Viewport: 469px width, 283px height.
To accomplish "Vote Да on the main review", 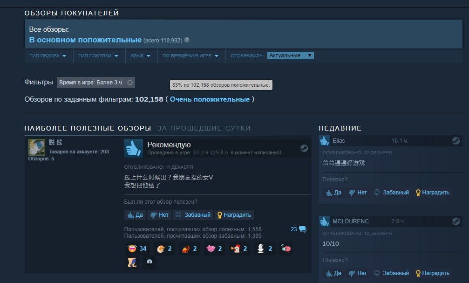I will pos(135,215).
